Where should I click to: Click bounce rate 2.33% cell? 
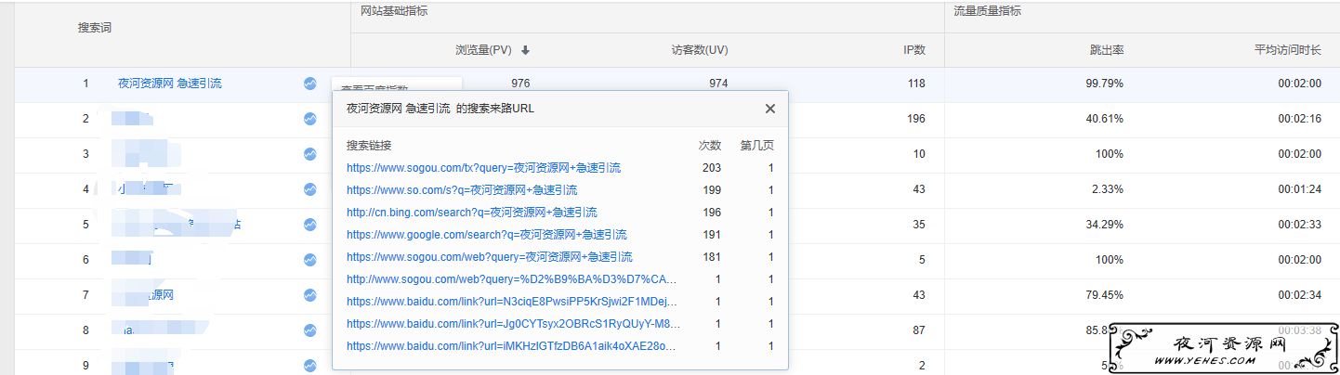pos(1108,189)
